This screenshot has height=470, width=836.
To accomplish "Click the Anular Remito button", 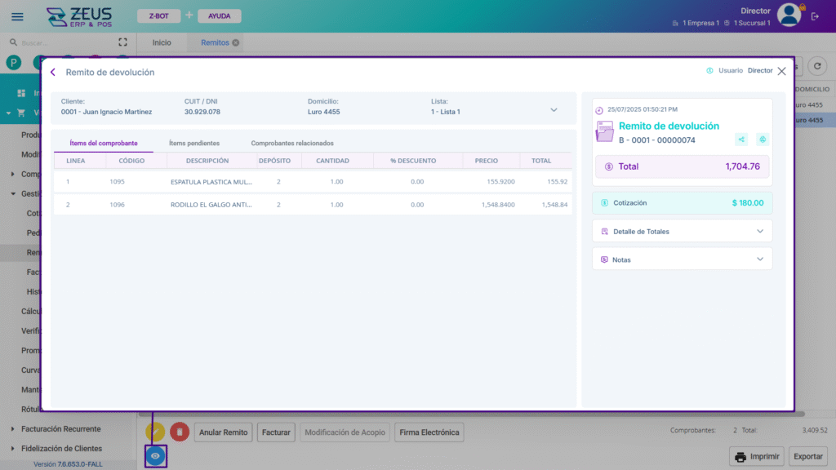I will click(224, 432).
